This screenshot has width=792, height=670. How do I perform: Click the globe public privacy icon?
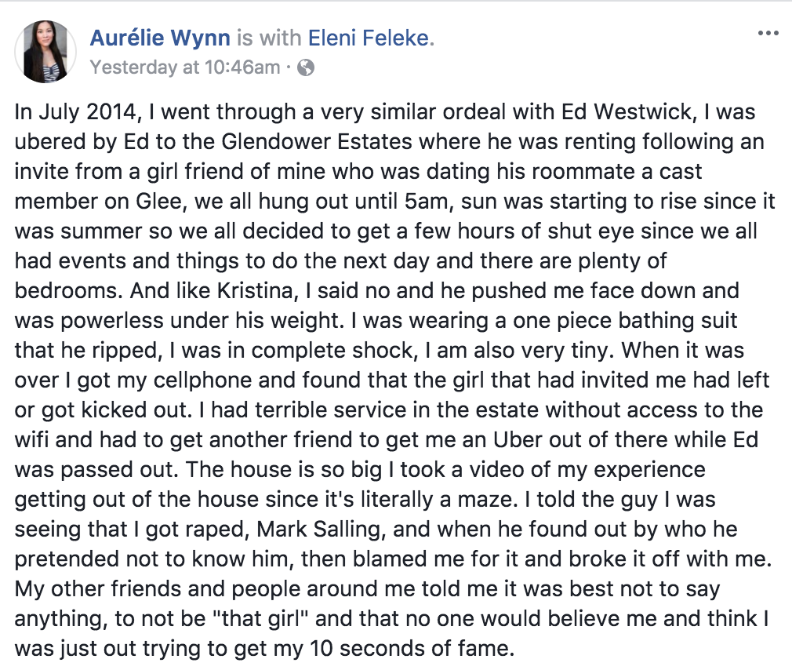point(307,67)
